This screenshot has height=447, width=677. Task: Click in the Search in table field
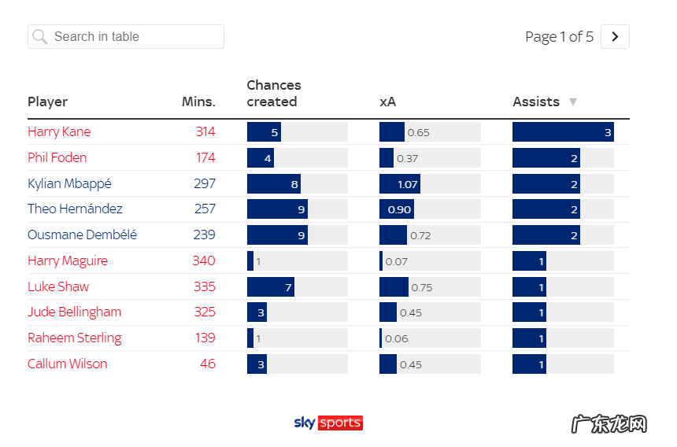pyautogui.click(x=134, y=37)
